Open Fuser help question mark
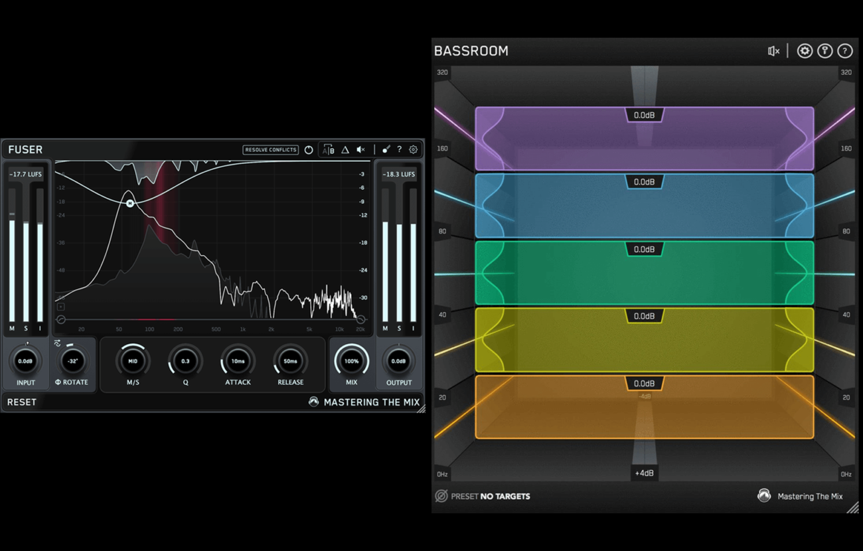 pyautogui.click(x=399, y=150)
